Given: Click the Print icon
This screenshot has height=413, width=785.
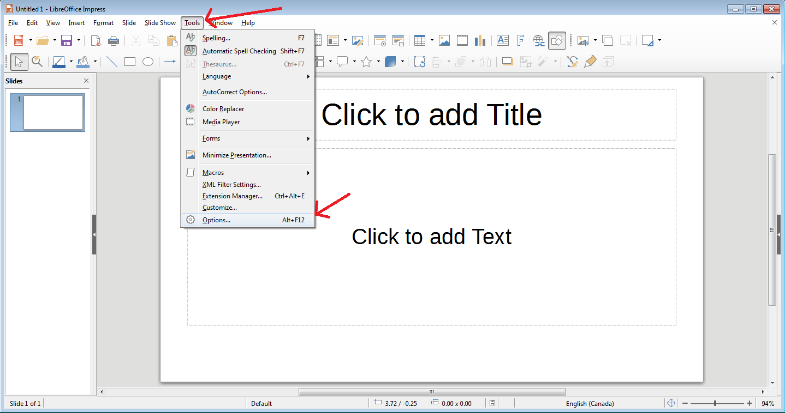Looking at the screenshot, I should (114, 40).
